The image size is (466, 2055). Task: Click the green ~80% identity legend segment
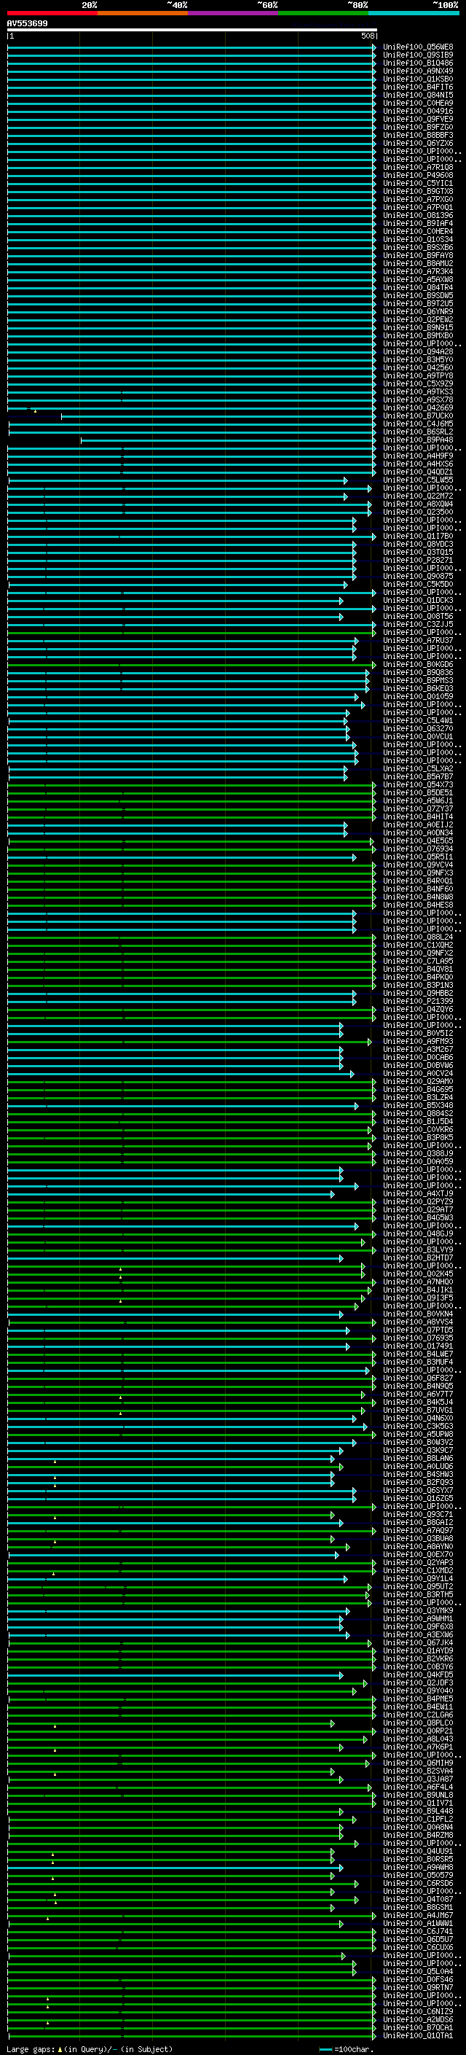323,13
